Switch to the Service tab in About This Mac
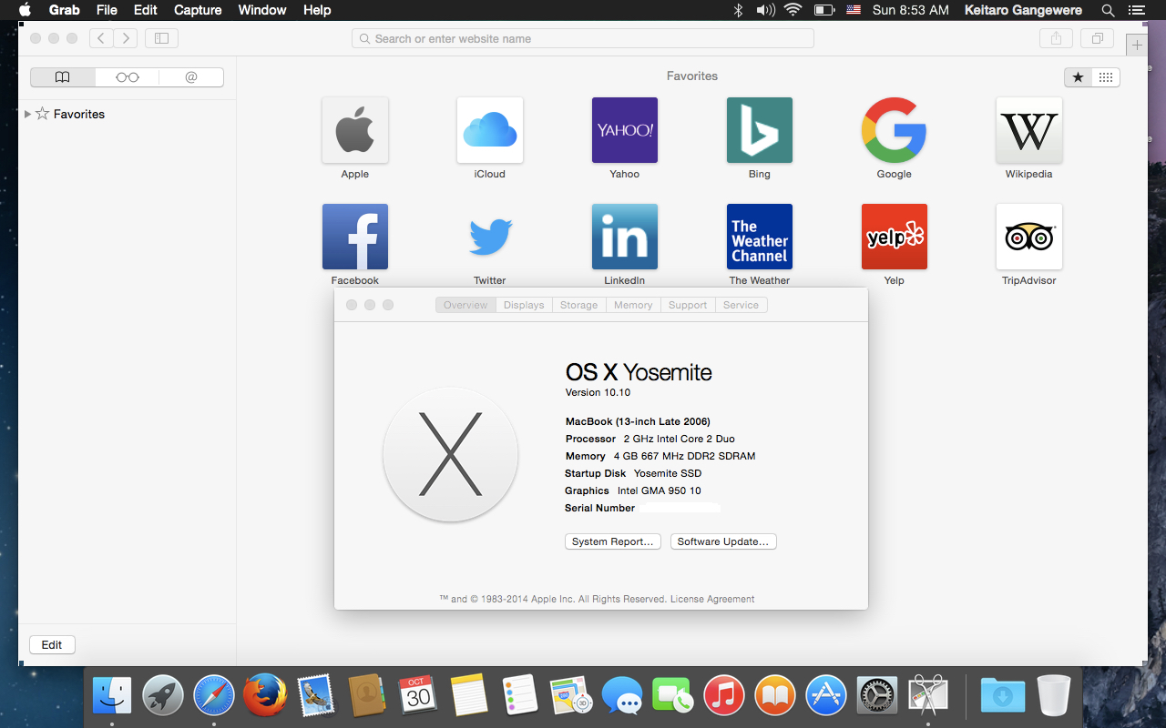This screenshot has height=728, width=1166. 741,305
